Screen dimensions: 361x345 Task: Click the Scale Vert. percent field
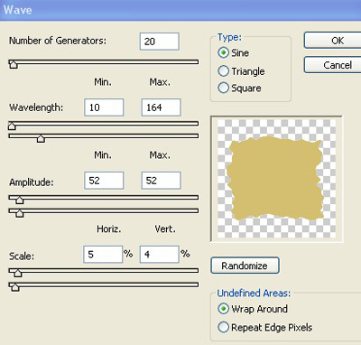pos(160,255)
